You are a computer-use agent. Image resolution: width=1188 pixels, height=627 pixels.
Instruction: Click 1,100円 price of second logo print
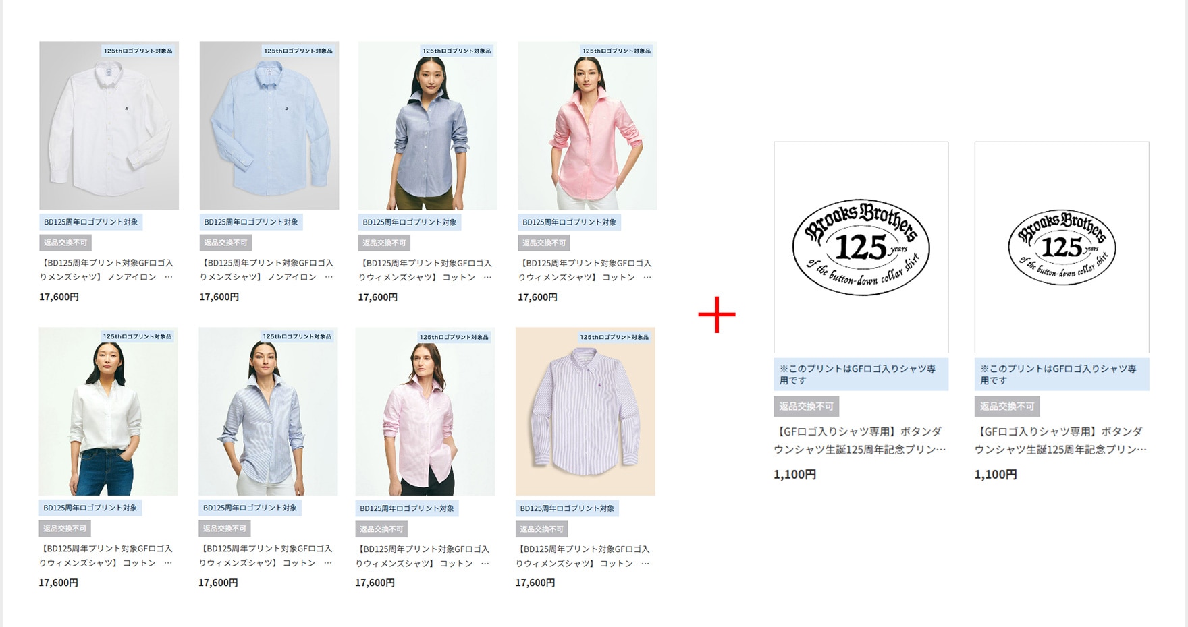coord(996,475)
